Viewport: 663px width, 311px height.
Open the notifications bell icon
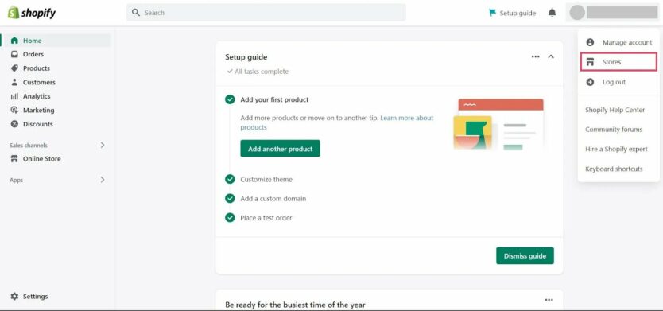[552, 13]
